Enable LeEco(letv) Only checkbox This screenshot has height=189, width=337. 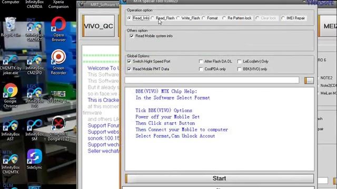[239, 61]
